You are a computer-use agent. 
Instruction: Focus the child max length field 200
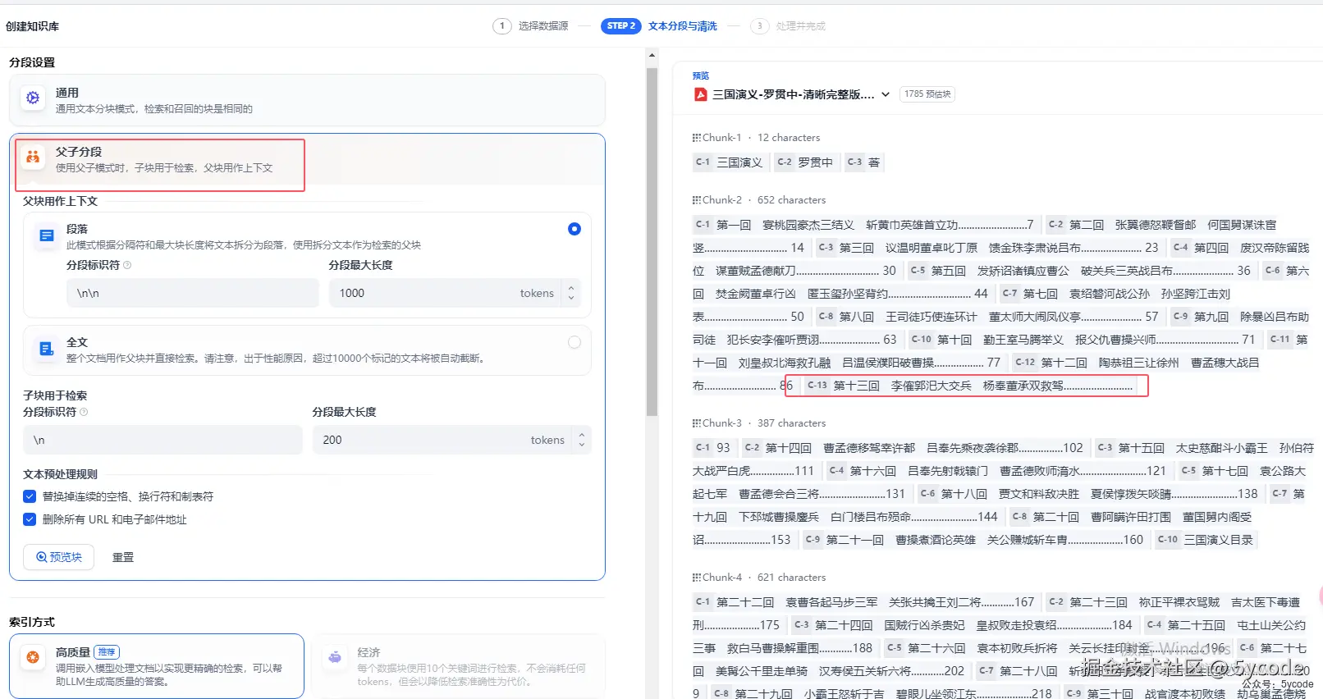coord(451,440)
